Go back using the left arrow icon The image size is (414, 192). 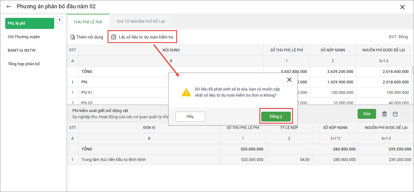click(9, 6)
